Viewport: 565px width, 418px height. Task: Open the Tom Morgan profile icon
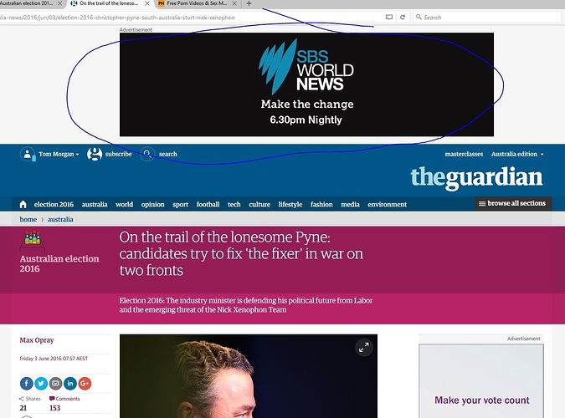coord(28,154)
